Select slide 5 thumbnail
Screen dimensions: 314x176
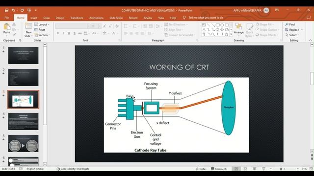23,143
